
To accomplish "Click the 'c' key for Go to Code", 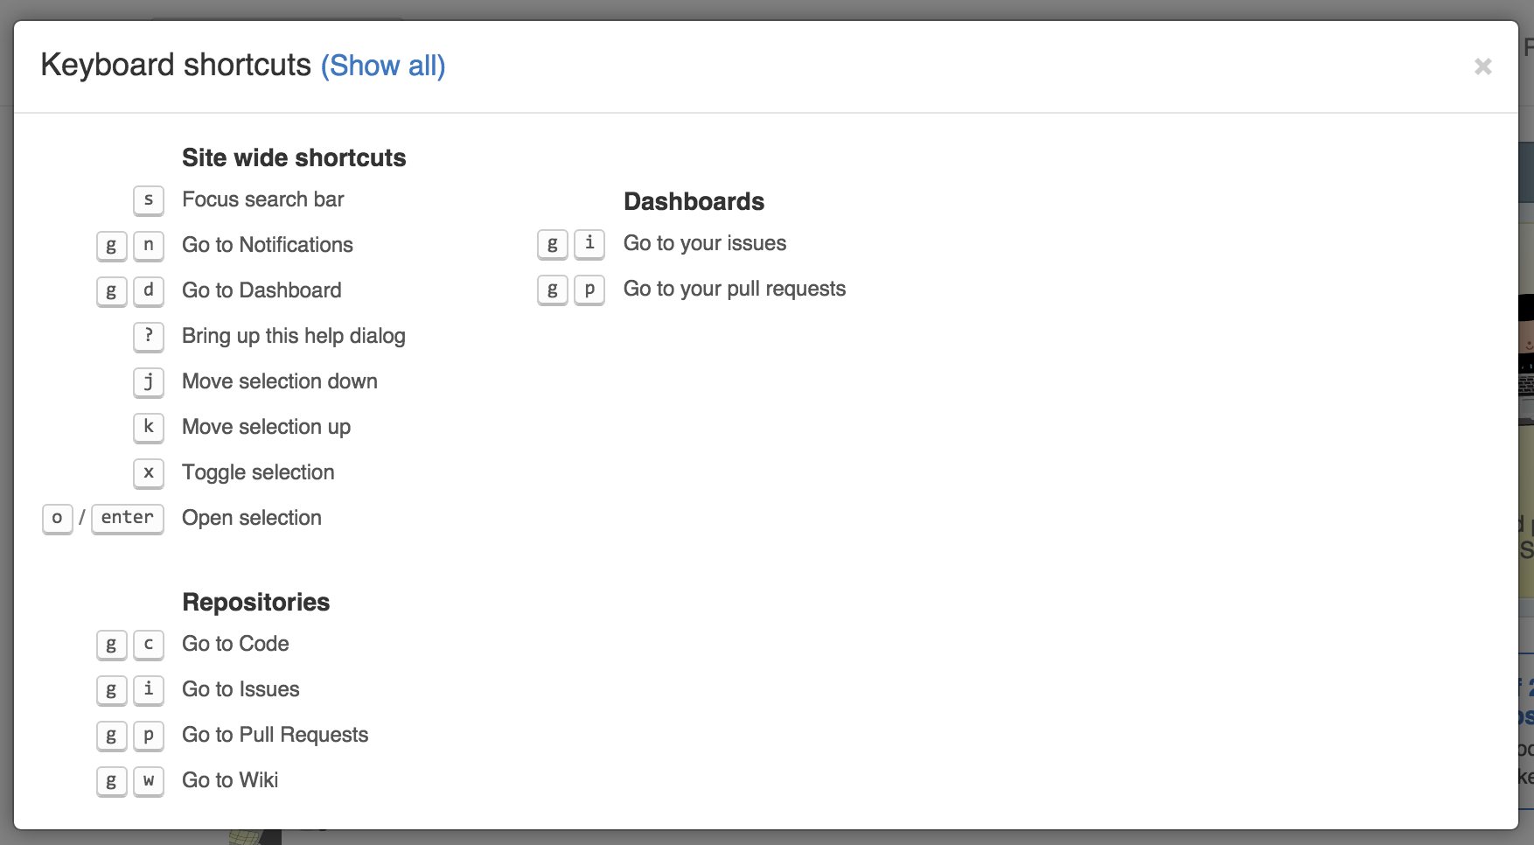I will click(149, 645).
